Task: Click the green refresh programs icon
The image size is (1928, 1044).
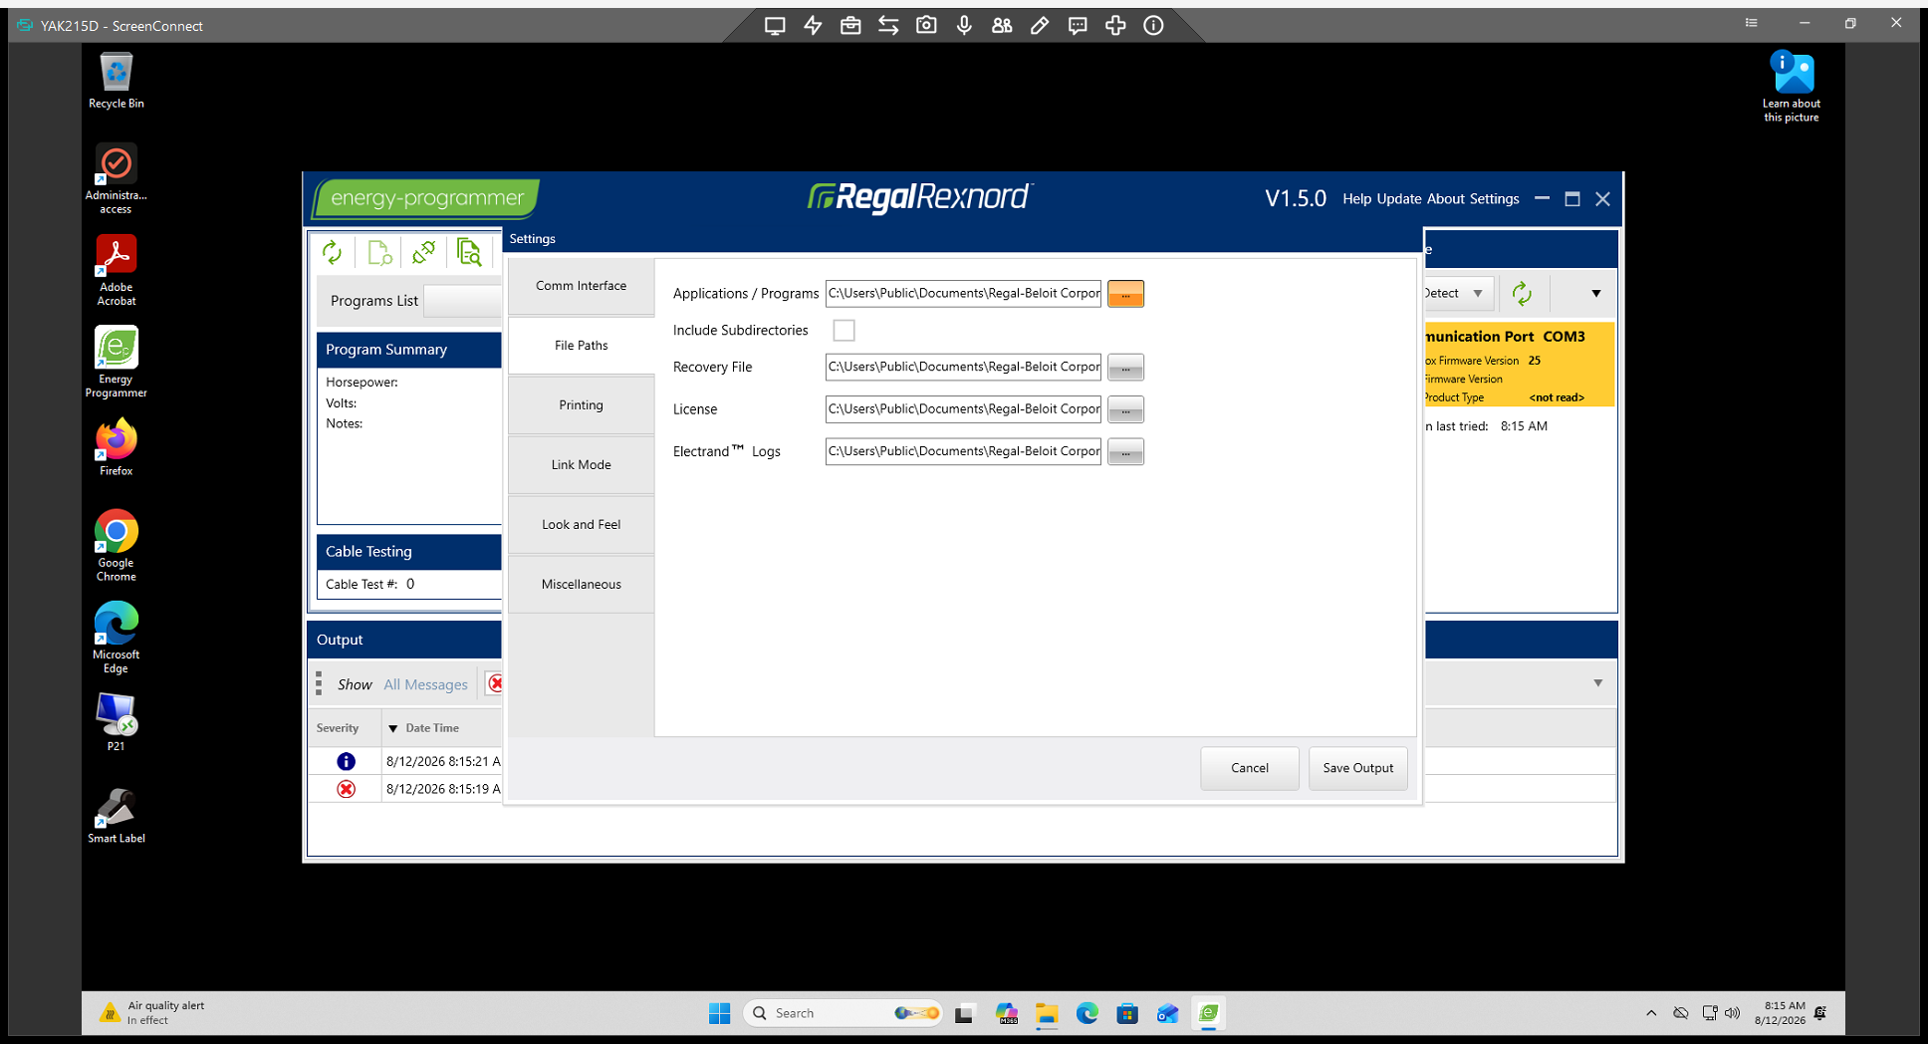Action: (x=332, y=253)
